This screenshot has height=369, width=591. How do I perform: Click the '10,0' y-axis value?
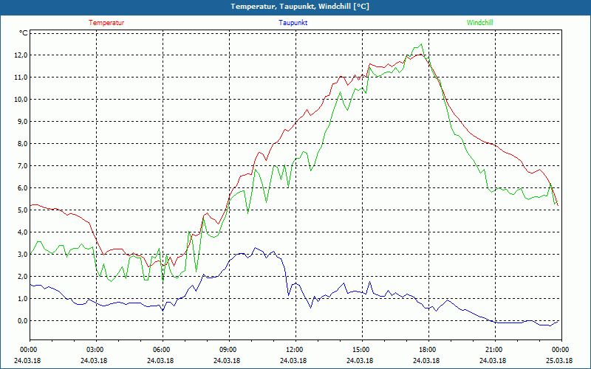21,100
